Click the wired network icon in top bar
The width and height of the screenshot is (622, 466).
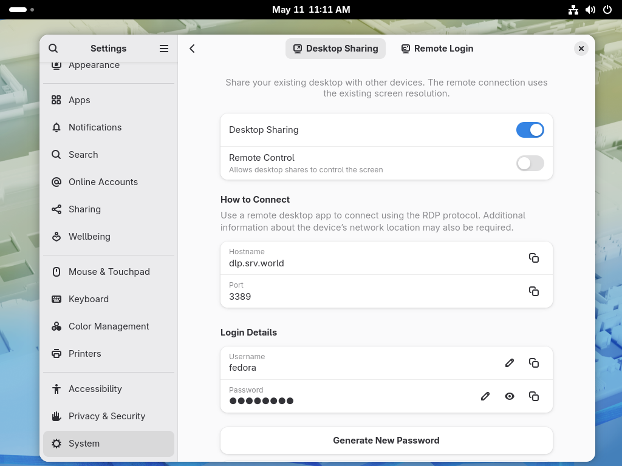[573, 10]
